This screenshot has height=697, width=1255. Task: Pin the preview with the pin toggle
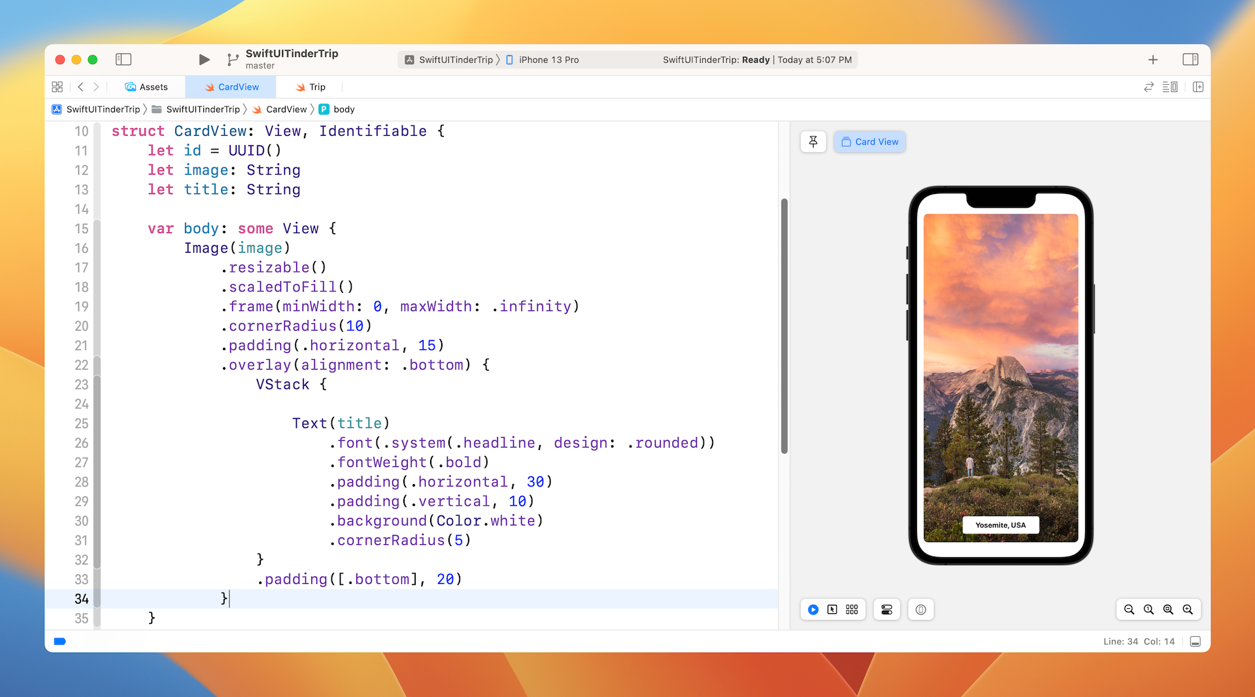pyautogui.click(x=813, y=142)
